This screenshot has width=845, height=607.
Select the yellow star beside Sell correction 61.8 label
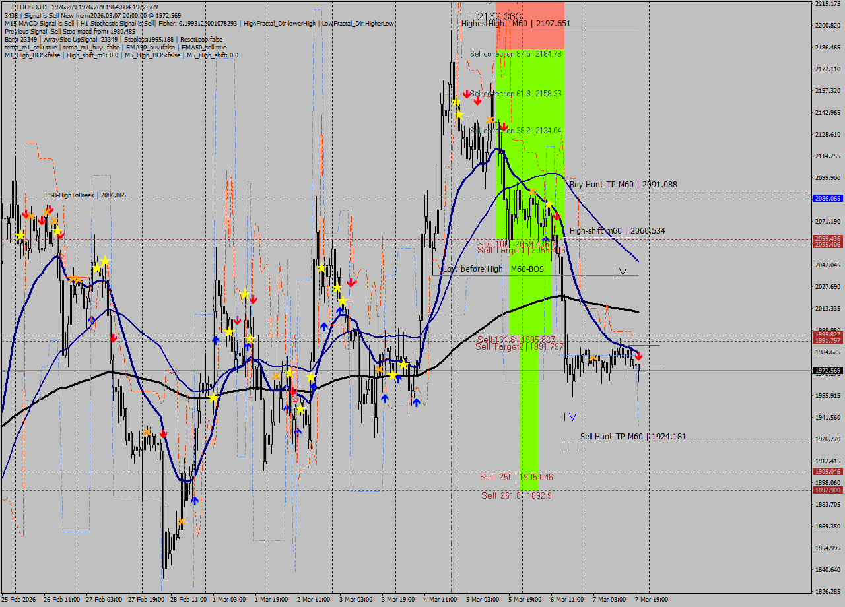click(x=457, y=101)
